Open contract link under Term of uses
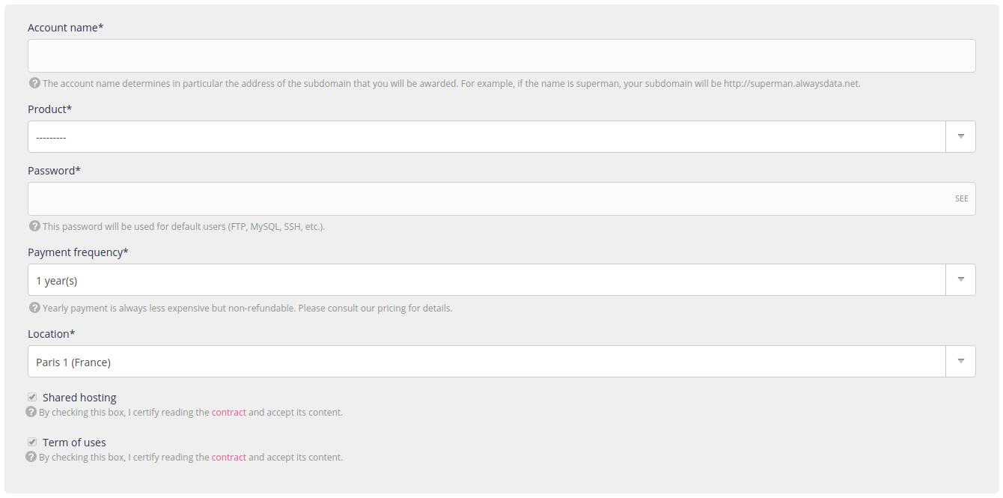This screenshot has width=1003, height=498. tap(228, 458)
